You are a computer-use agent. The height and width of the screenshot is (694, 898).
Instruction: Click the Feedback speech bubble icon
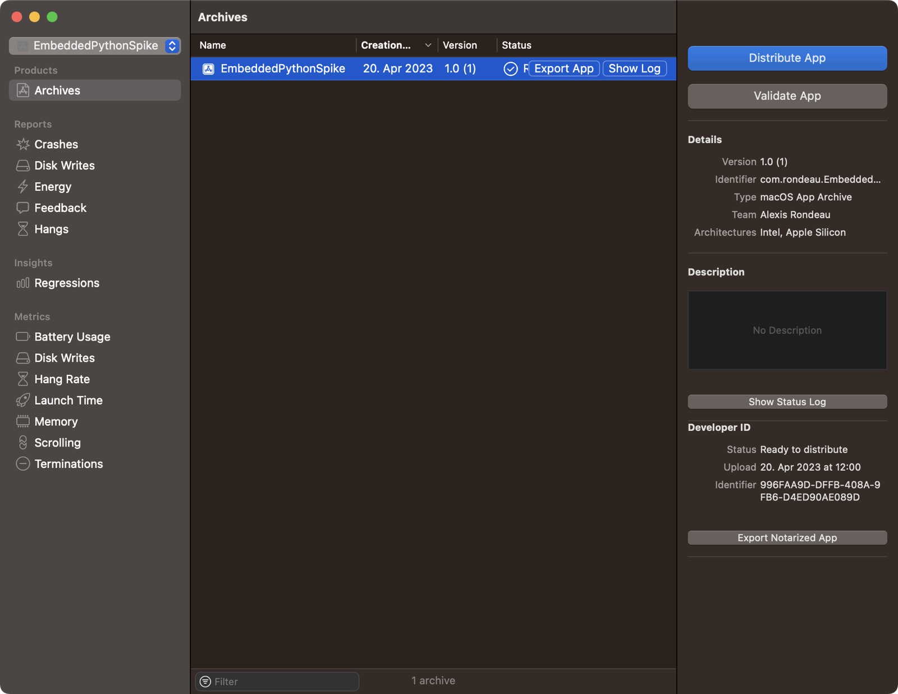(x=23, y=208)
